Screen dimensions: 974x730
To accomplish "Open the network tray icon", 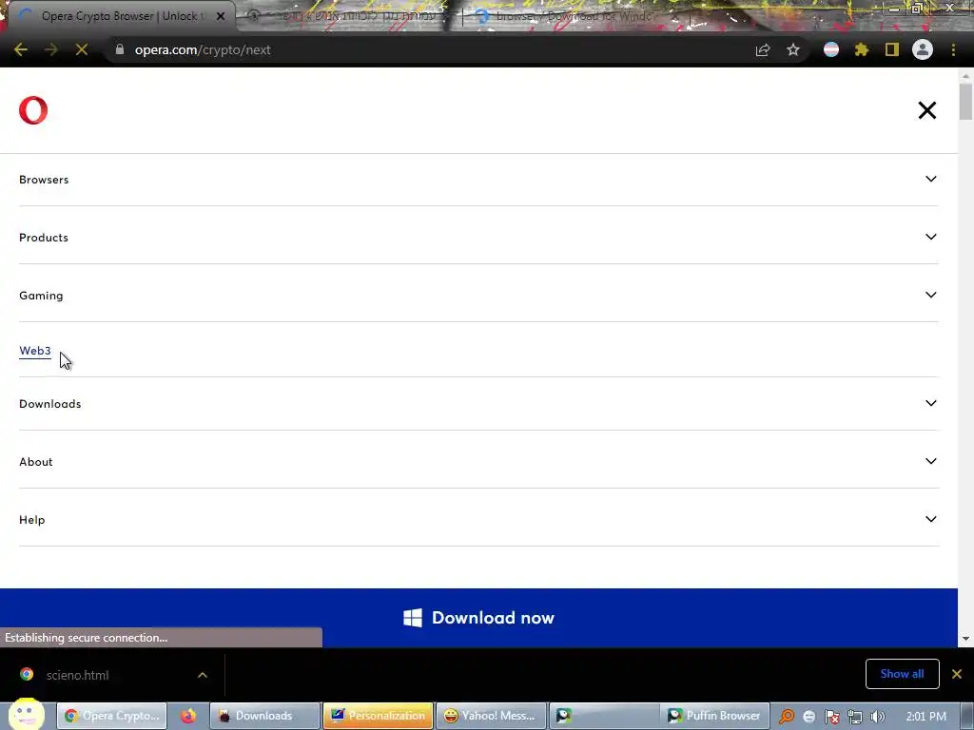I will 855,717.
